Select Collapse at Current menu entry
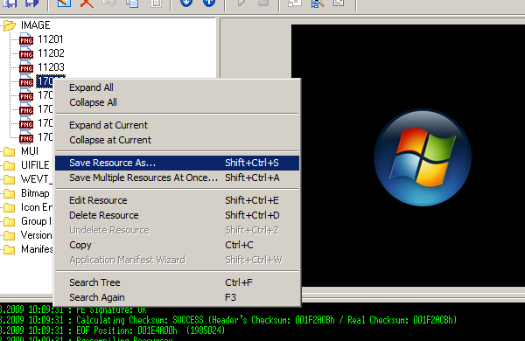The image size is (525, 341). [177, 140]
